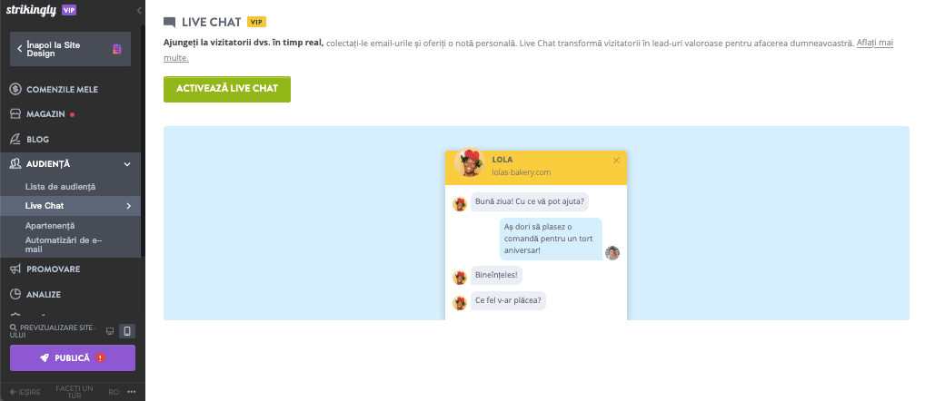Click the Activează Live Chat button
Image resolution: width=925 pixels, height=401 pixels.
coord(227,89)
